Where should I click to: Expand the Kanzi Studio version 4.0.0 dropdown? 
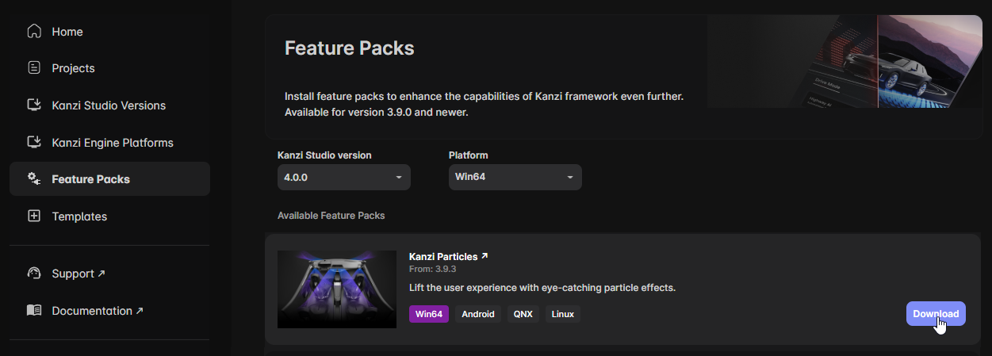pyautogui.click(x=344, y=177)
